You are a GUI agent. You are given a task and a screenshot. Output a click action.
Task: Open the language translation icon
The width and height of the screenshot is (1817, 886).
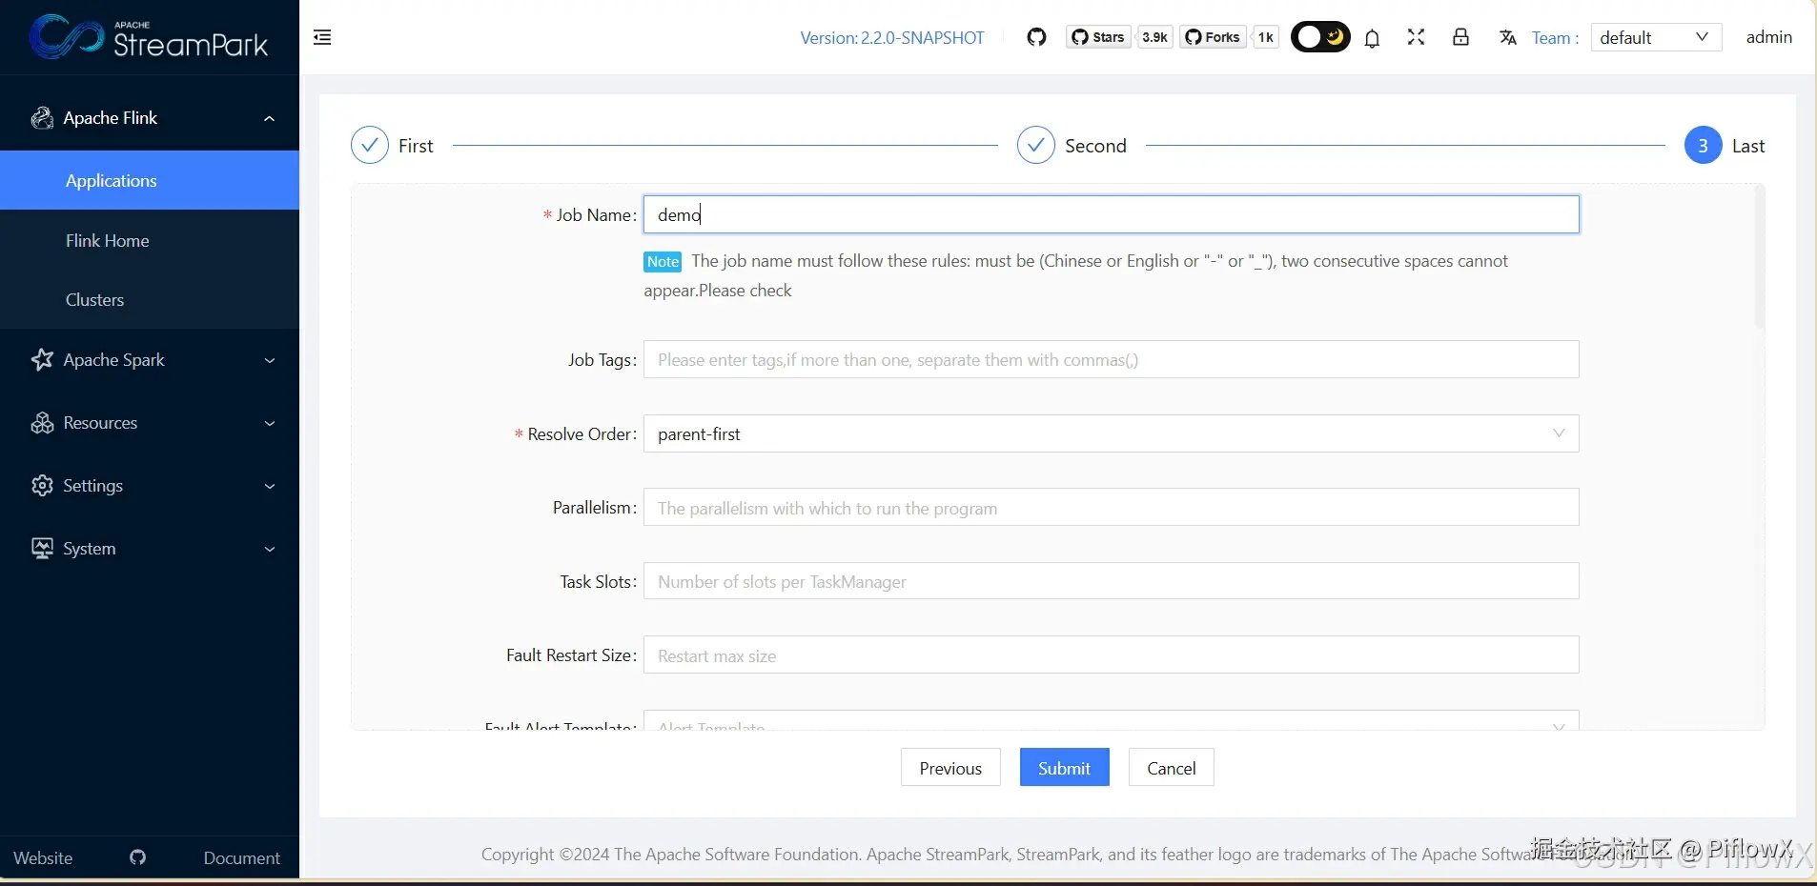click(1507, 37)
